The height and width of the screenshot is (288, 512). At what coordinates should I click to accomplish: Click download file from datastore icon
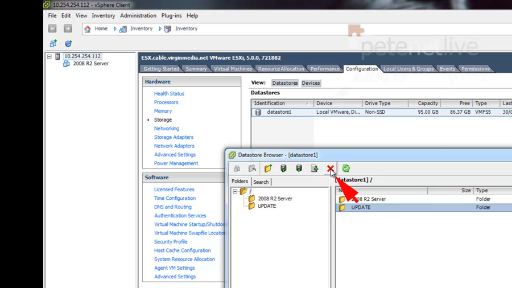299,168
